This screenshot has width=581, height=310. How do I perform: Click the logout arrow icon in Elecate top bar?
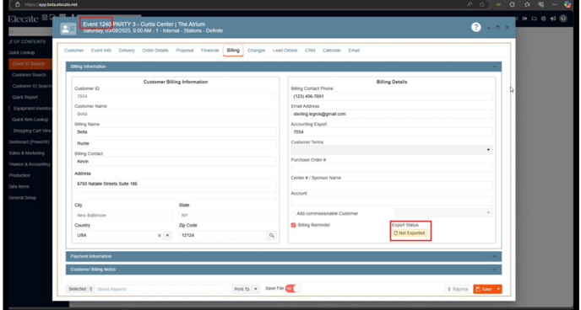tap(524, 19)
